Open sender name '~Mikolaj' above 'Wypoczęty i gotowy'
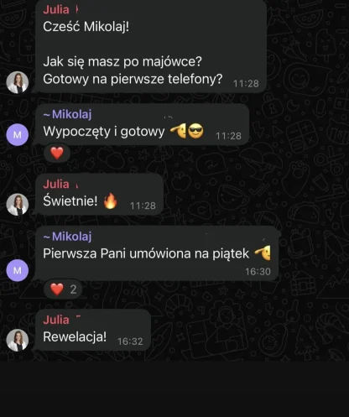Image resolution: width=349 pixels, height=417 pixels. coord(67,114)
